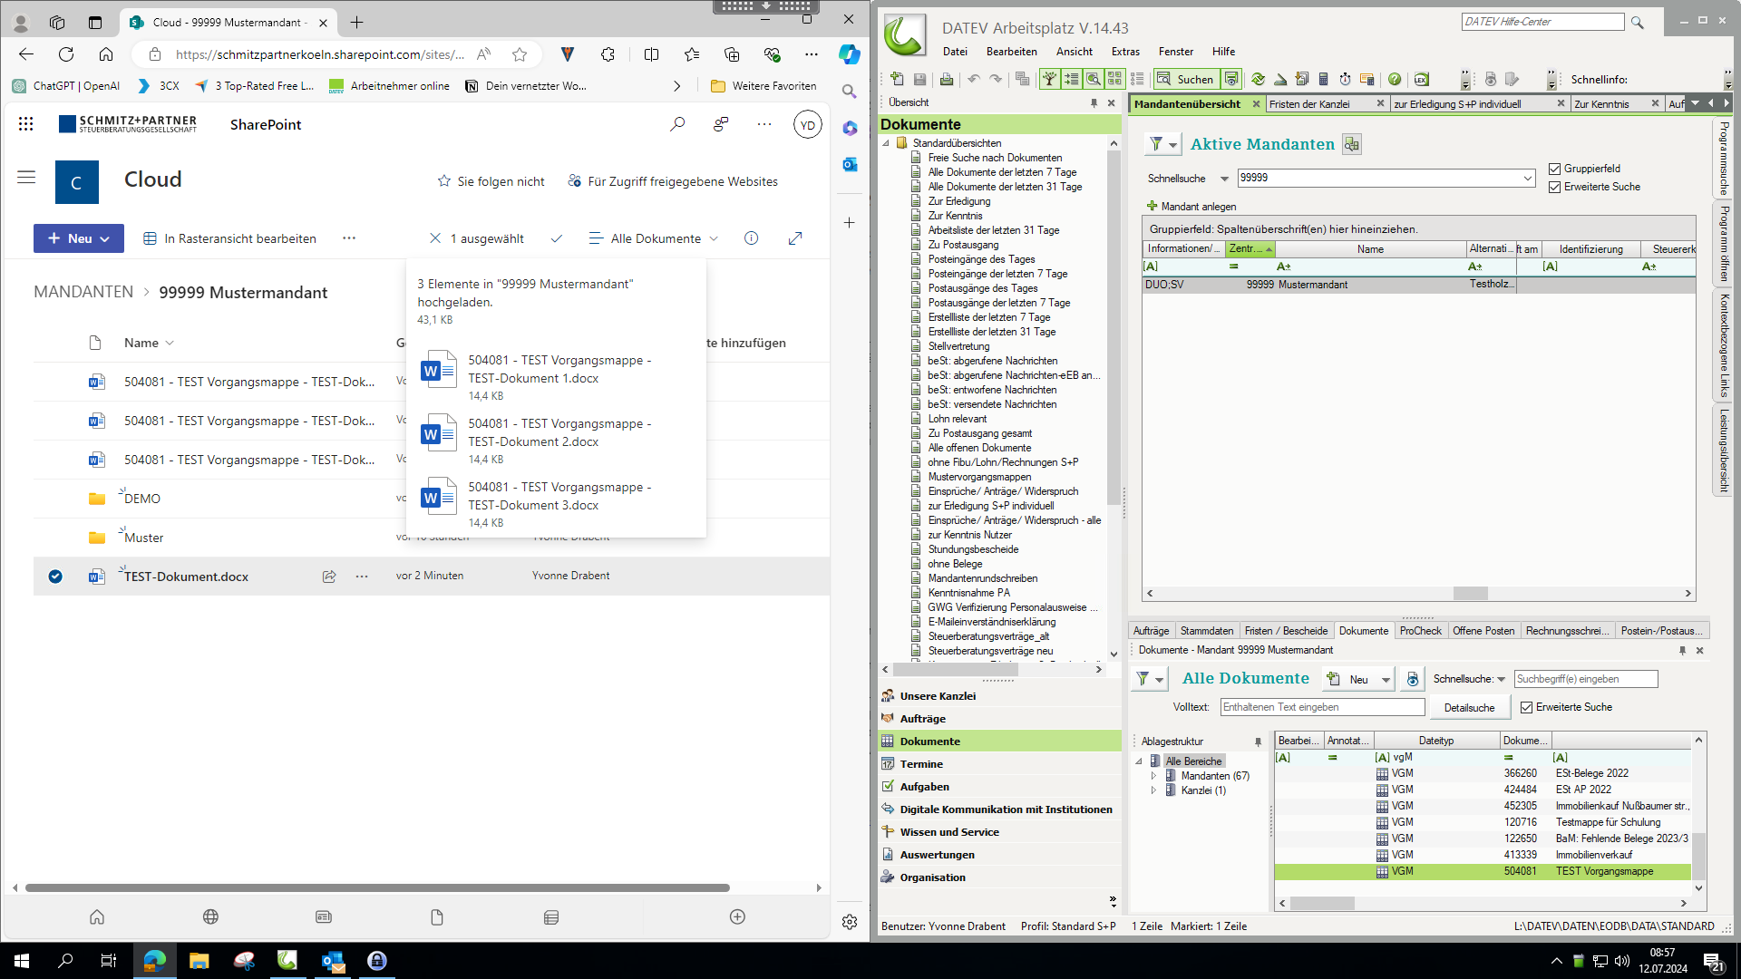Deselect the TEST-Dokument.docx row checkmark
1741x979 pixels.
(x=55, y=577)
